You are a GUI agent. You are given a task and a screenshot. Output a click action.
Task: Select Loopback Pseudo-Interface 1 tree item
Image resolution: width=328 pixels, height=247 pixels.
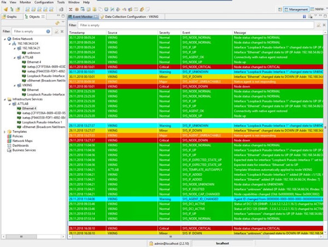click(42, 122)
